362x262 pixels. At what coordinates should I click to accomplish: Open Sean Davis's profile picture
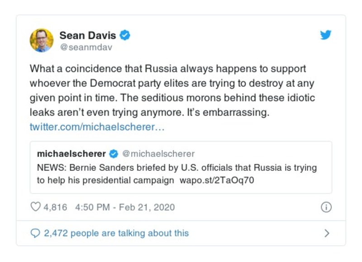[42, 40]
